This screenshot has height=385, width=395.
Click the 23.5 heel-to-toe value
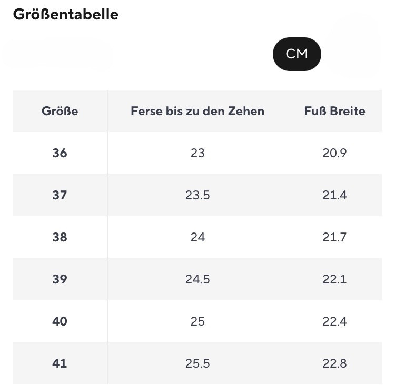[x=197, y=195]
